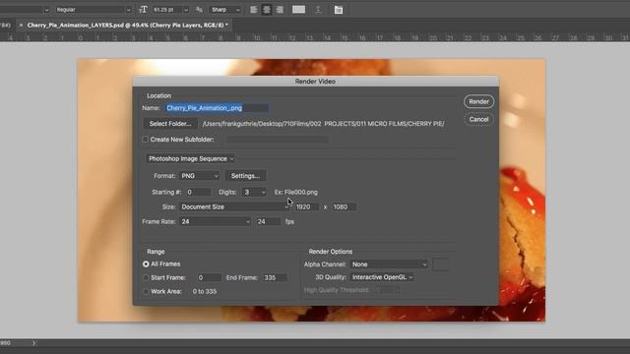Click the alpha matte color swatch

tap(440, 265)
